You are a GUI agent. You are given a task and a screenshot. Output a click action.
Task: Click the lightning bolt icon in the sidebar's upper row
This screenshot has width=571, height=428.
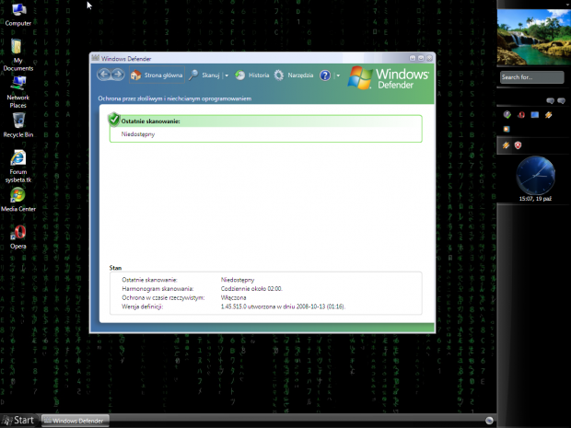click(548, 115)
